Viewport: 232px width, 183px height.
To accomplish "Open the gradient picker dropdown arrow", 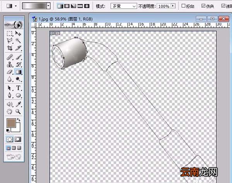I will click(x=48, y=6).
